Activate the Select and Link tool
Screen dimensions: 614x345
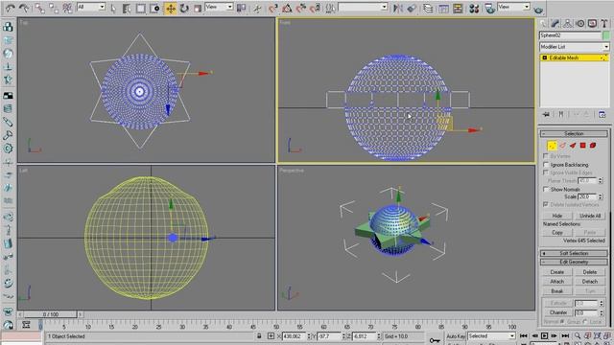[39, 8]
